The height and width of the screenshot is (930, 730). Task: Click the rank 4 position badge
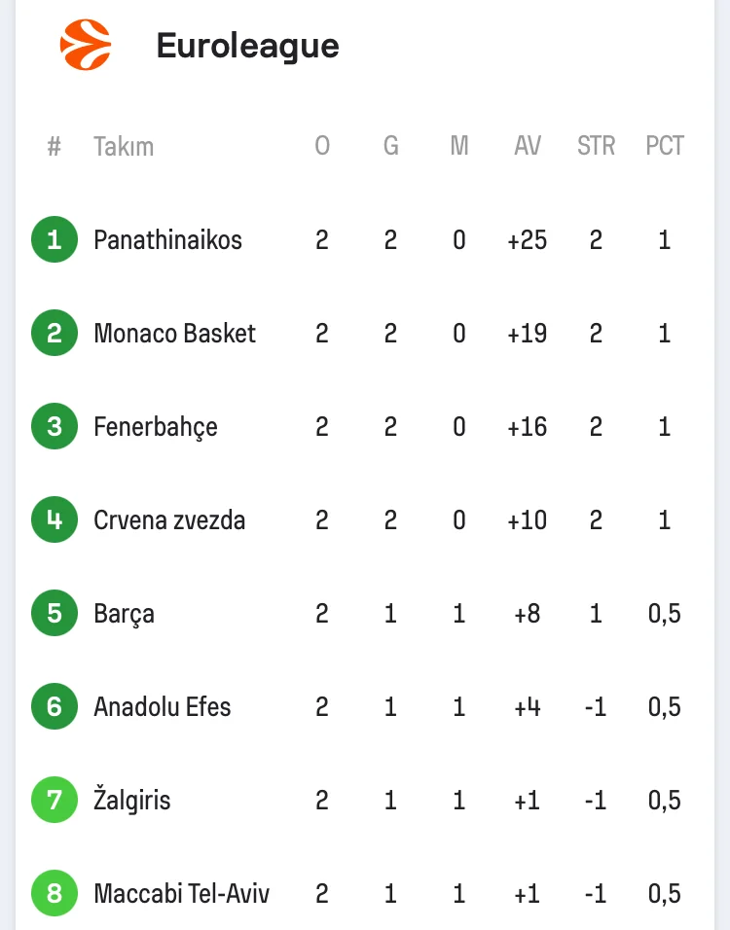pos(55,520)
